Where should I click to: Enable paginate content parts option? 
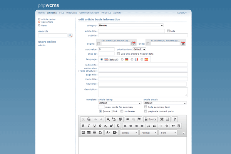pos(145,111)
